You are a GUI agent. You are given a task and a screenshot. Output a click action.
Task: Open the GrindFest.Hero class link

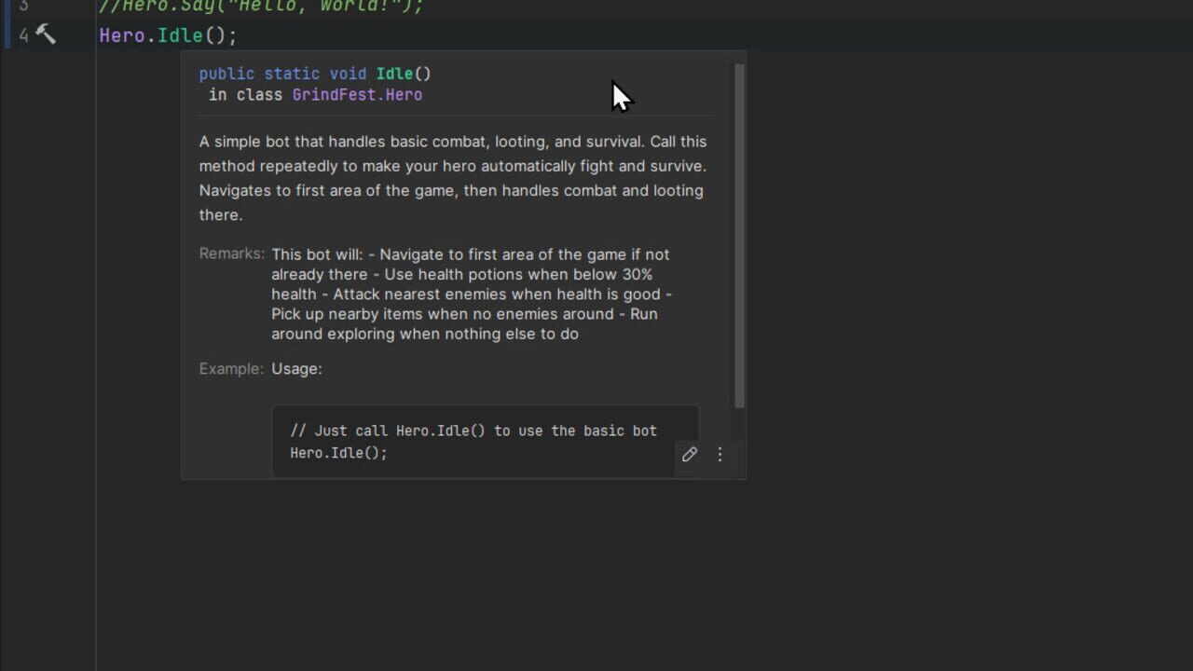pyautogui.click(x=357, y=95)
